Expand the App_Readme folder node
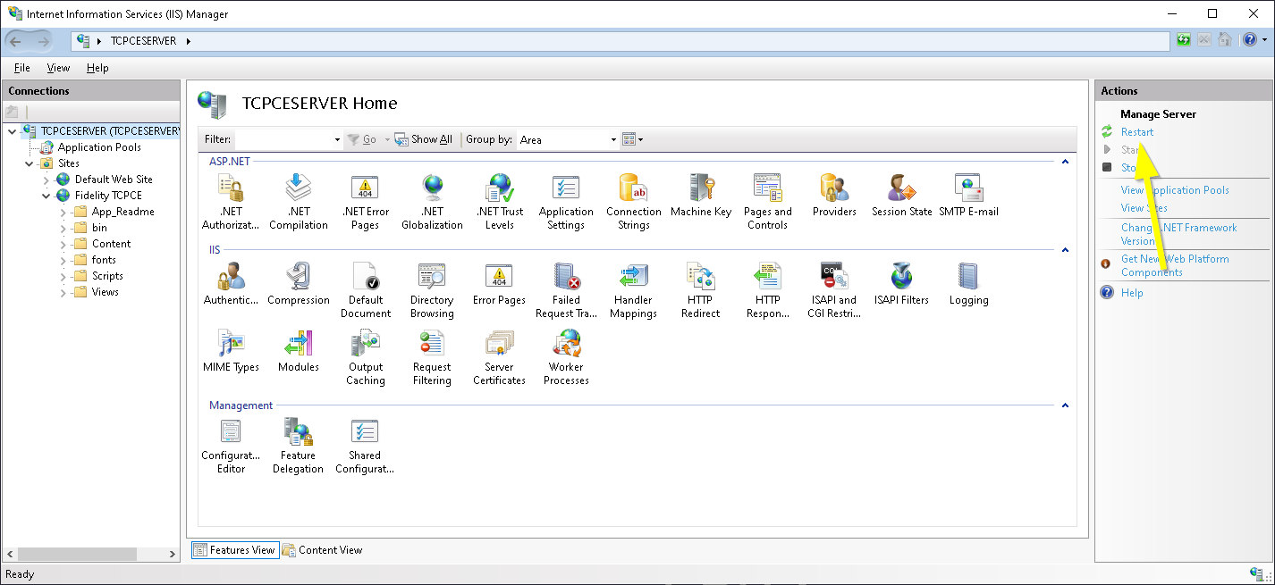 [x=63, y=212]
